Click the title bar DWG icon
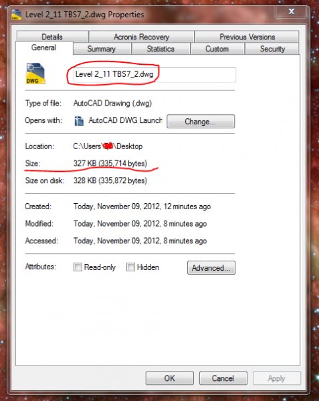319x401 pixels. click(16, 15)
